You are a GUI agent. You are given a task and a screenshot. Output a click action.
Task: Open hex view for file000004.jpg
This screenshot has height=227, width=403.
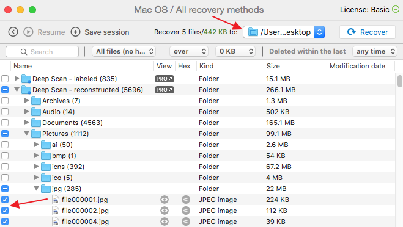186,222
